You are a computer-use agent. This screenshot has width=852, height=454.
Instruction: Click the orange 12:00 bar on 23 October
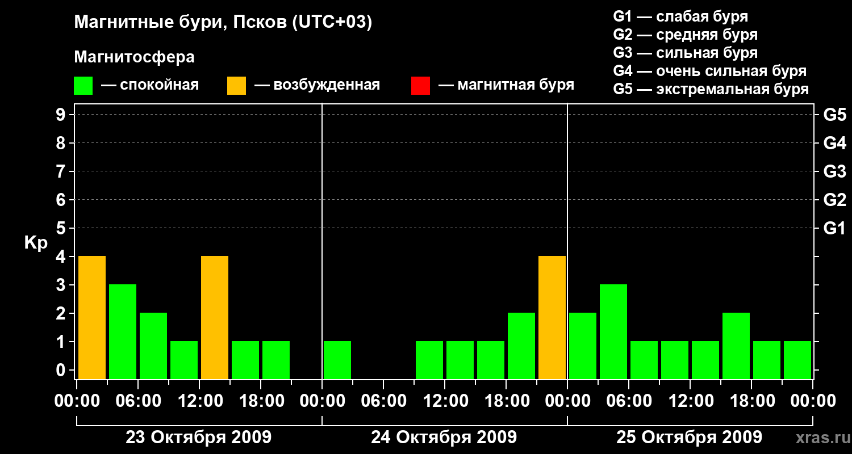(x=215, y=317)
